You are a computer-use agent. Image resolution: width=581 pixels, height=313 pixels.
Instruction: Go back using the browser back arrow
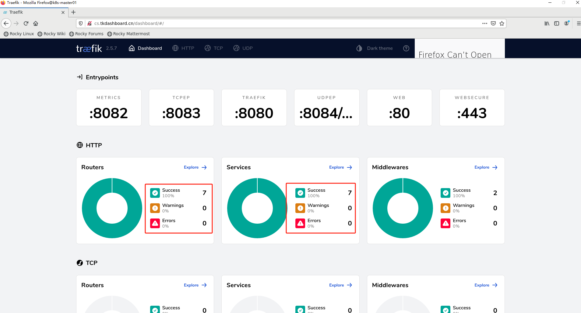point(6,23)
